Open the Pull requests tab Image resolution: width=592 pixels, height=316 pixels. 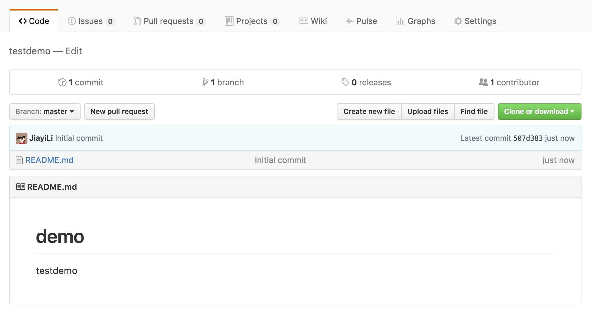pos(170,21)
